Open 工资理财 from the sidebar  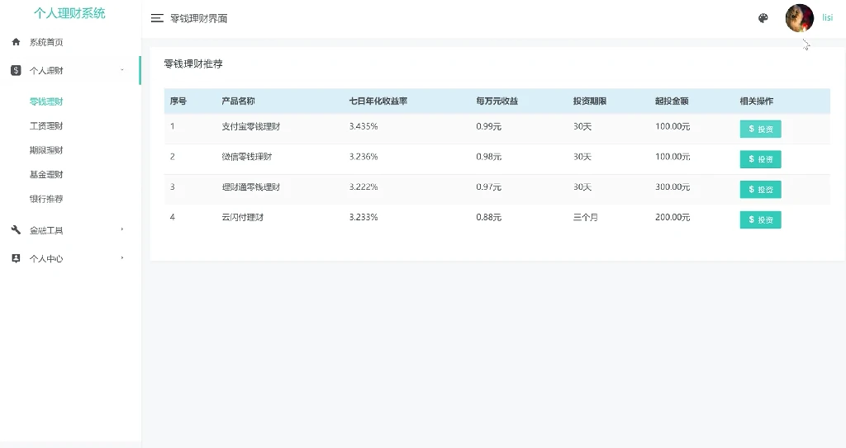(46, 126)
